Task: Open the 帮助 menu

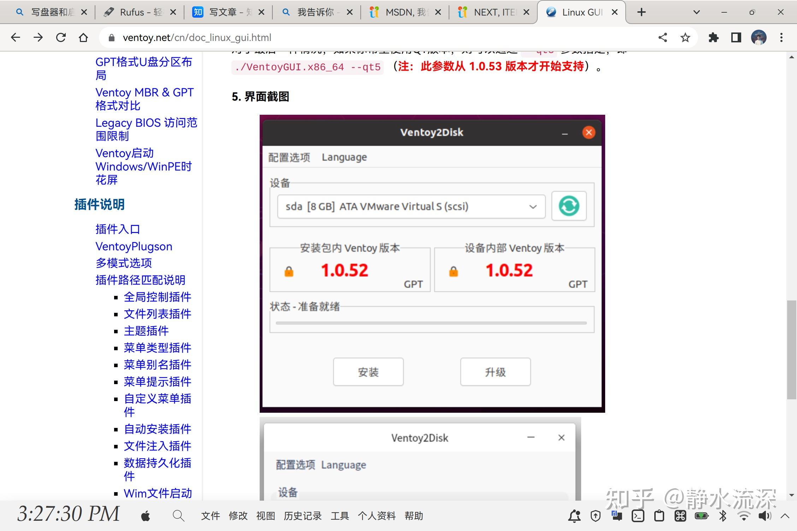Action: pyautogui.click(x=414, y=516)
